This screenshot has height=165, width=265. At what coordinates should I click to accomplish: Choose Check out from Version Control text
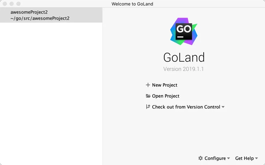coord(186,107)
